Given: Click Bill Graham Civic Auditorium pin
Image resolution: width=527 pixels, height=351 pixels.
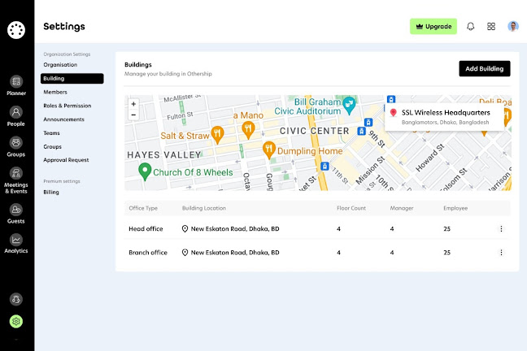Looking at the screenshot, I should (x=349, y=105).
